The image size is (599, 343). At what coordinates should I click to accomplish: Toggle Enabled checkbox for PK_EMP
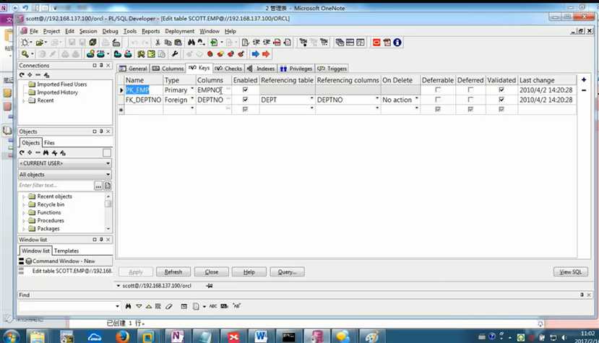[245, 90]
